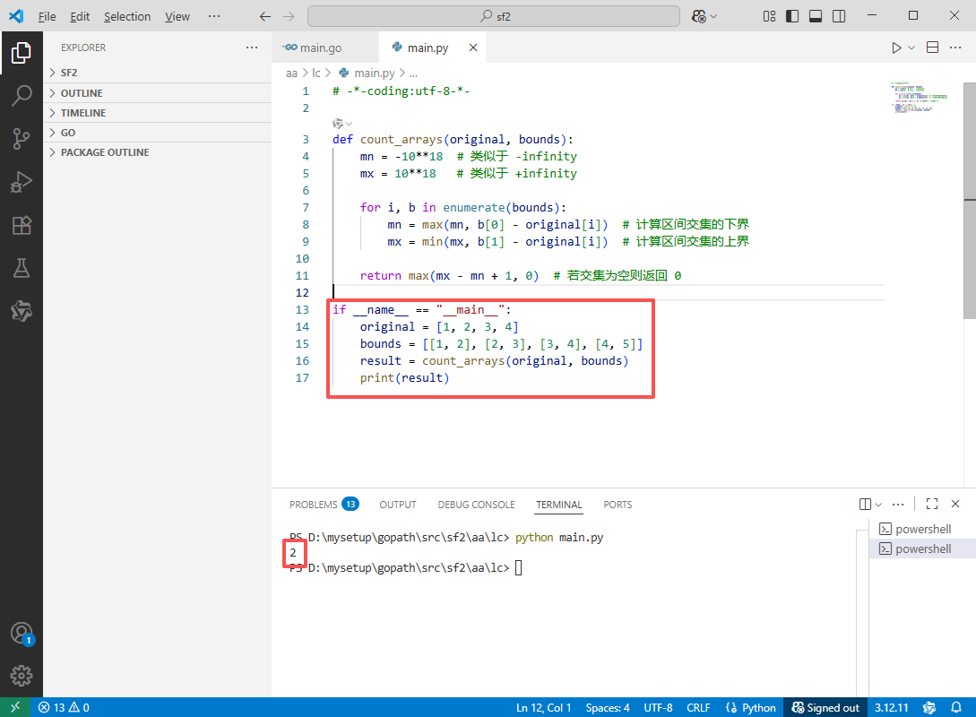Close the main.py tab
Image resolution: width=976 pixels, height=717 pixels.
(x=473, y=48)
